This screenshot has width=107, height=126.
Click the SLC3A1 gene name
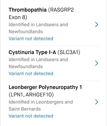(x=69, y=52)
